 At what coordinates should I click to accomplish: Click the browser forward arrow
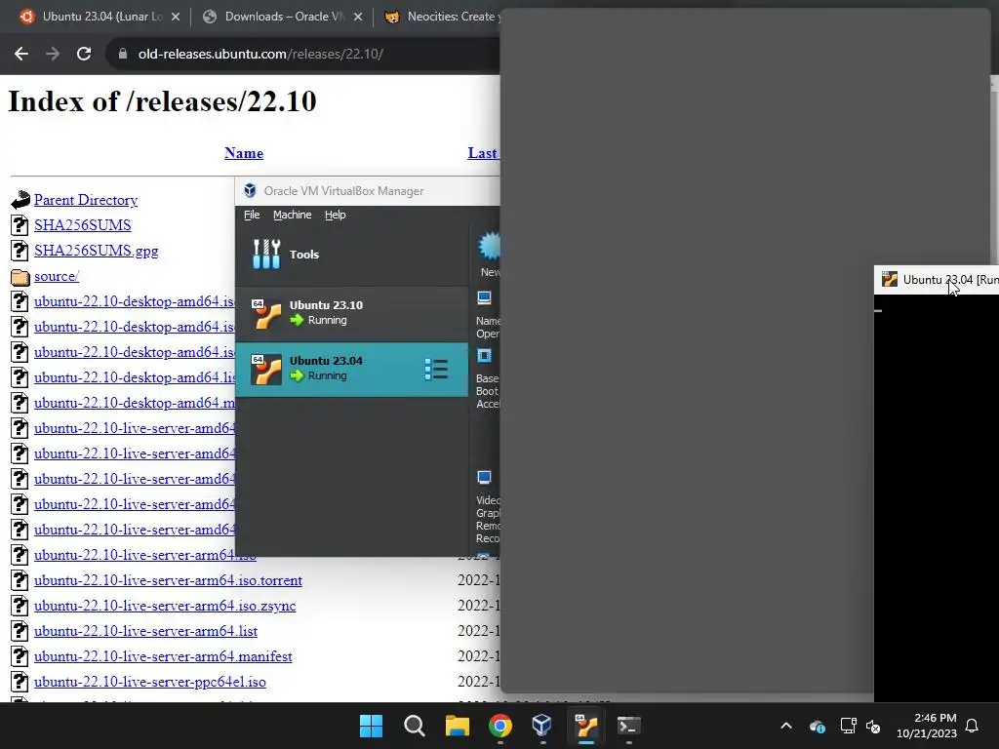point(53,55)
